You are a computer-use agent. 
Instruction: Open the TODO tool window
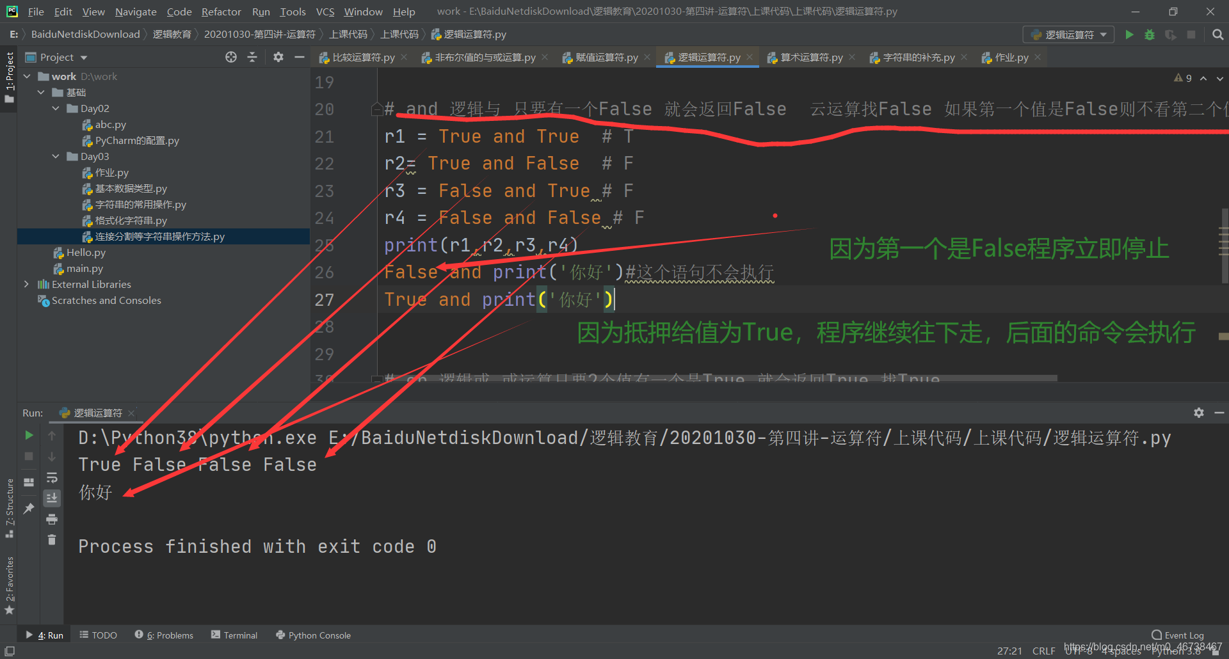[x=99, y=635]
